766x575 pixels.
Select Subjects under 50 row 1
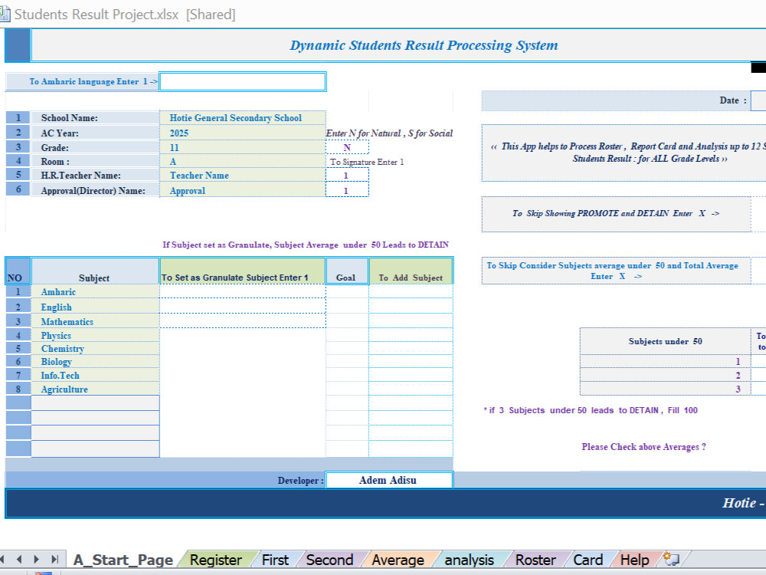click(665, 361)
